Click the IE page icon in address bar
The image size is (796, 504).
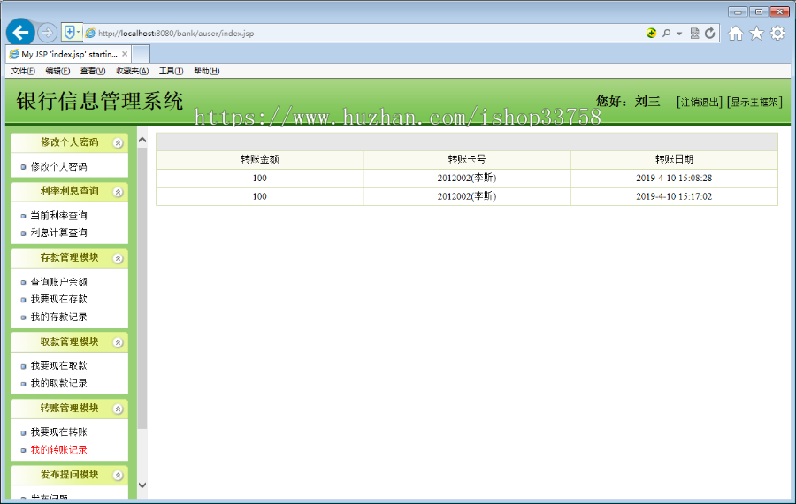click(90, 34)
